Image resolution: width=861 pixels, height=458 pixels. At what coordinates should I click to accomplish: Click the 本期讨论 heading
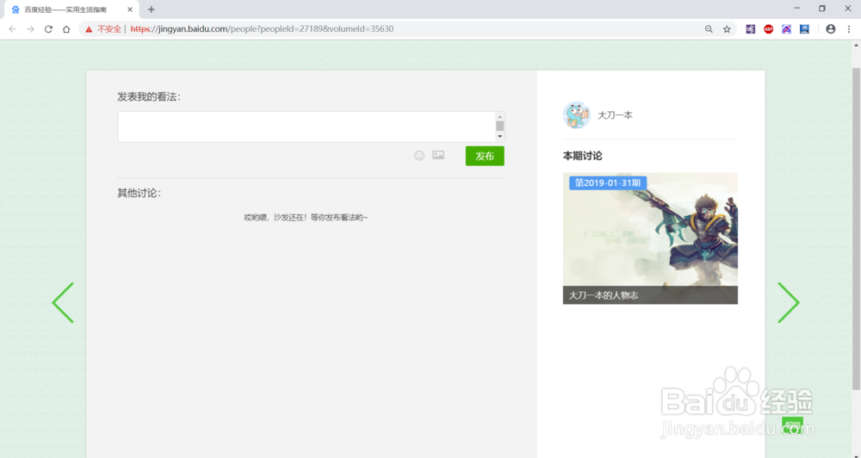tap(582, 156)
